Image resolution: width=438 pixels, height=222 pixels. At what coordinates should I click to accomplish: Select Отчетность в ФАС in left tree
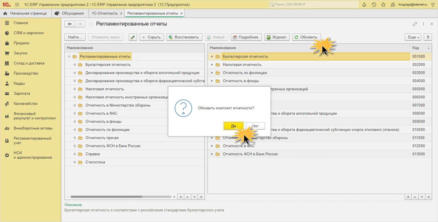pos(102,114)
